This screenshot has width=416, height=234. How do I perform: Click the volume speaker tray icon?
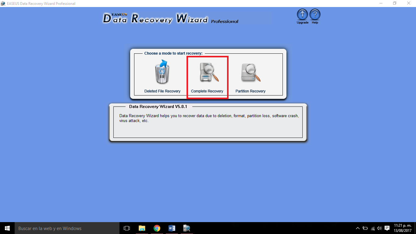point(379,228)
